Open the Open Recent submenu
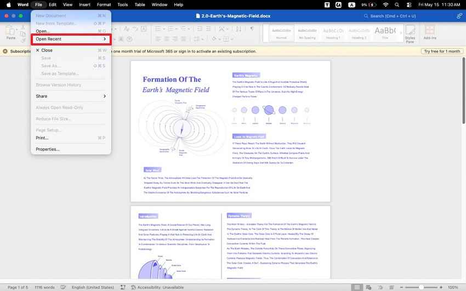 [x=71, y=39]
